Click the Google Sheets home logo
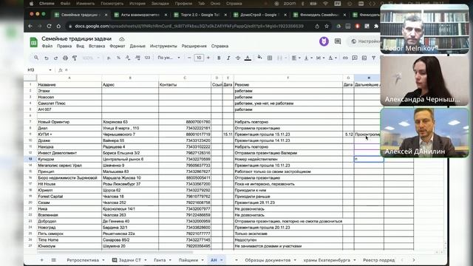Image resolution: width=473 pixels, height=266 pixels. [x=33, y=42]
